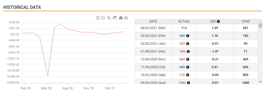Click the deviation value -1.47
The width and height of the screenshot is (266, 99).
pos(215,51)
